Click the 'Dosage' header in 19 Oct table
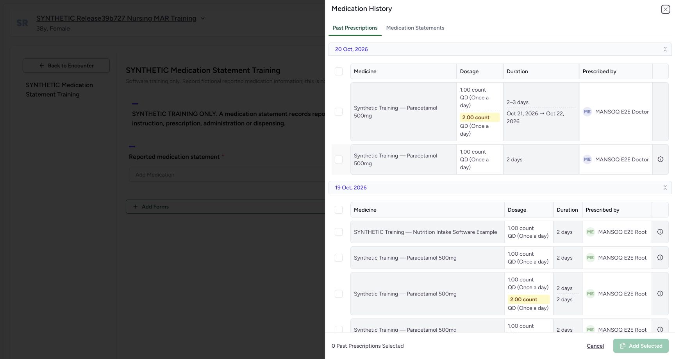Image resolution: width=675 pixels, height=359 pixels. click(x=517, y=210)
